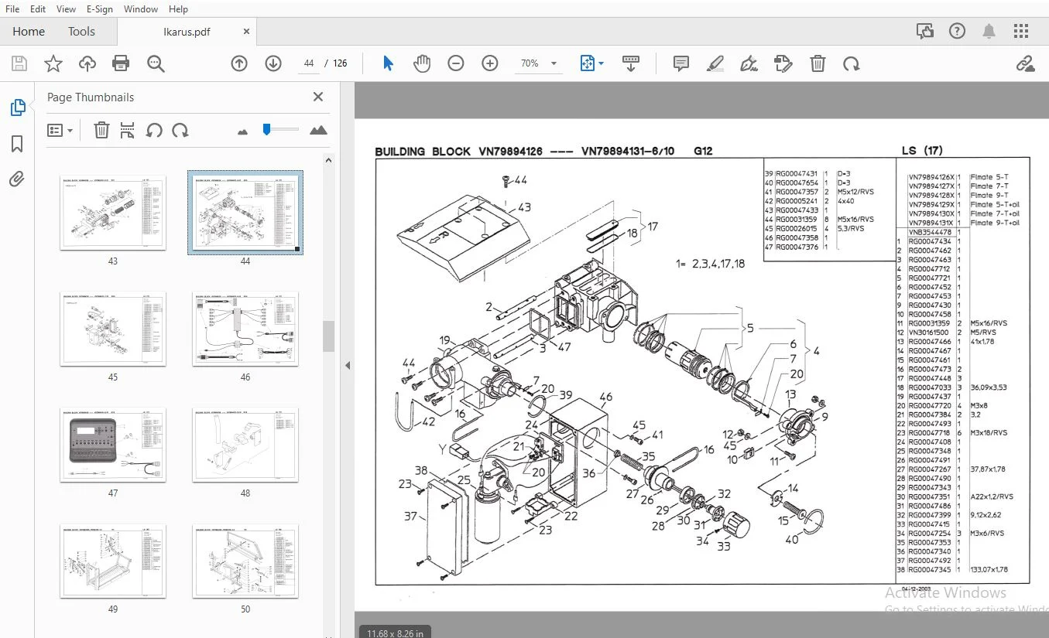Add a sticky note comment
This screenshot has width=1049, height=638.
point(681,63)
